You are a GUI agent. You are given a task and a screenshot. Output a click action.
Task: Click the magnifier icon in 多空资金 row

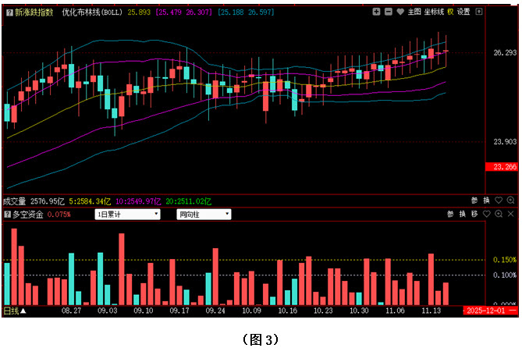tap(499, 214)
